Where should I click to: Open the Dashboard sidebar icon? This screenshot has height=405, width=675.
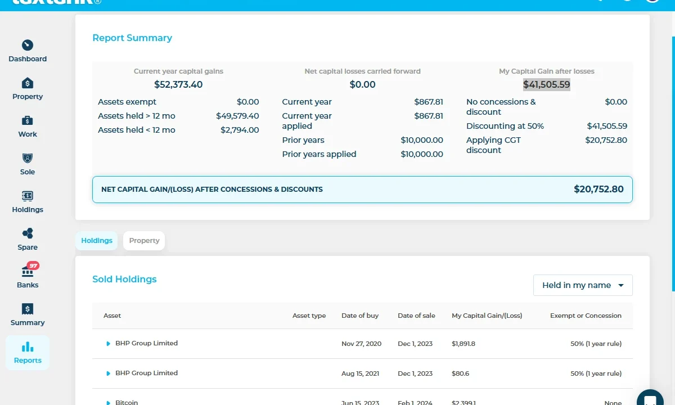pyautogui.click(x=28, y=46)
